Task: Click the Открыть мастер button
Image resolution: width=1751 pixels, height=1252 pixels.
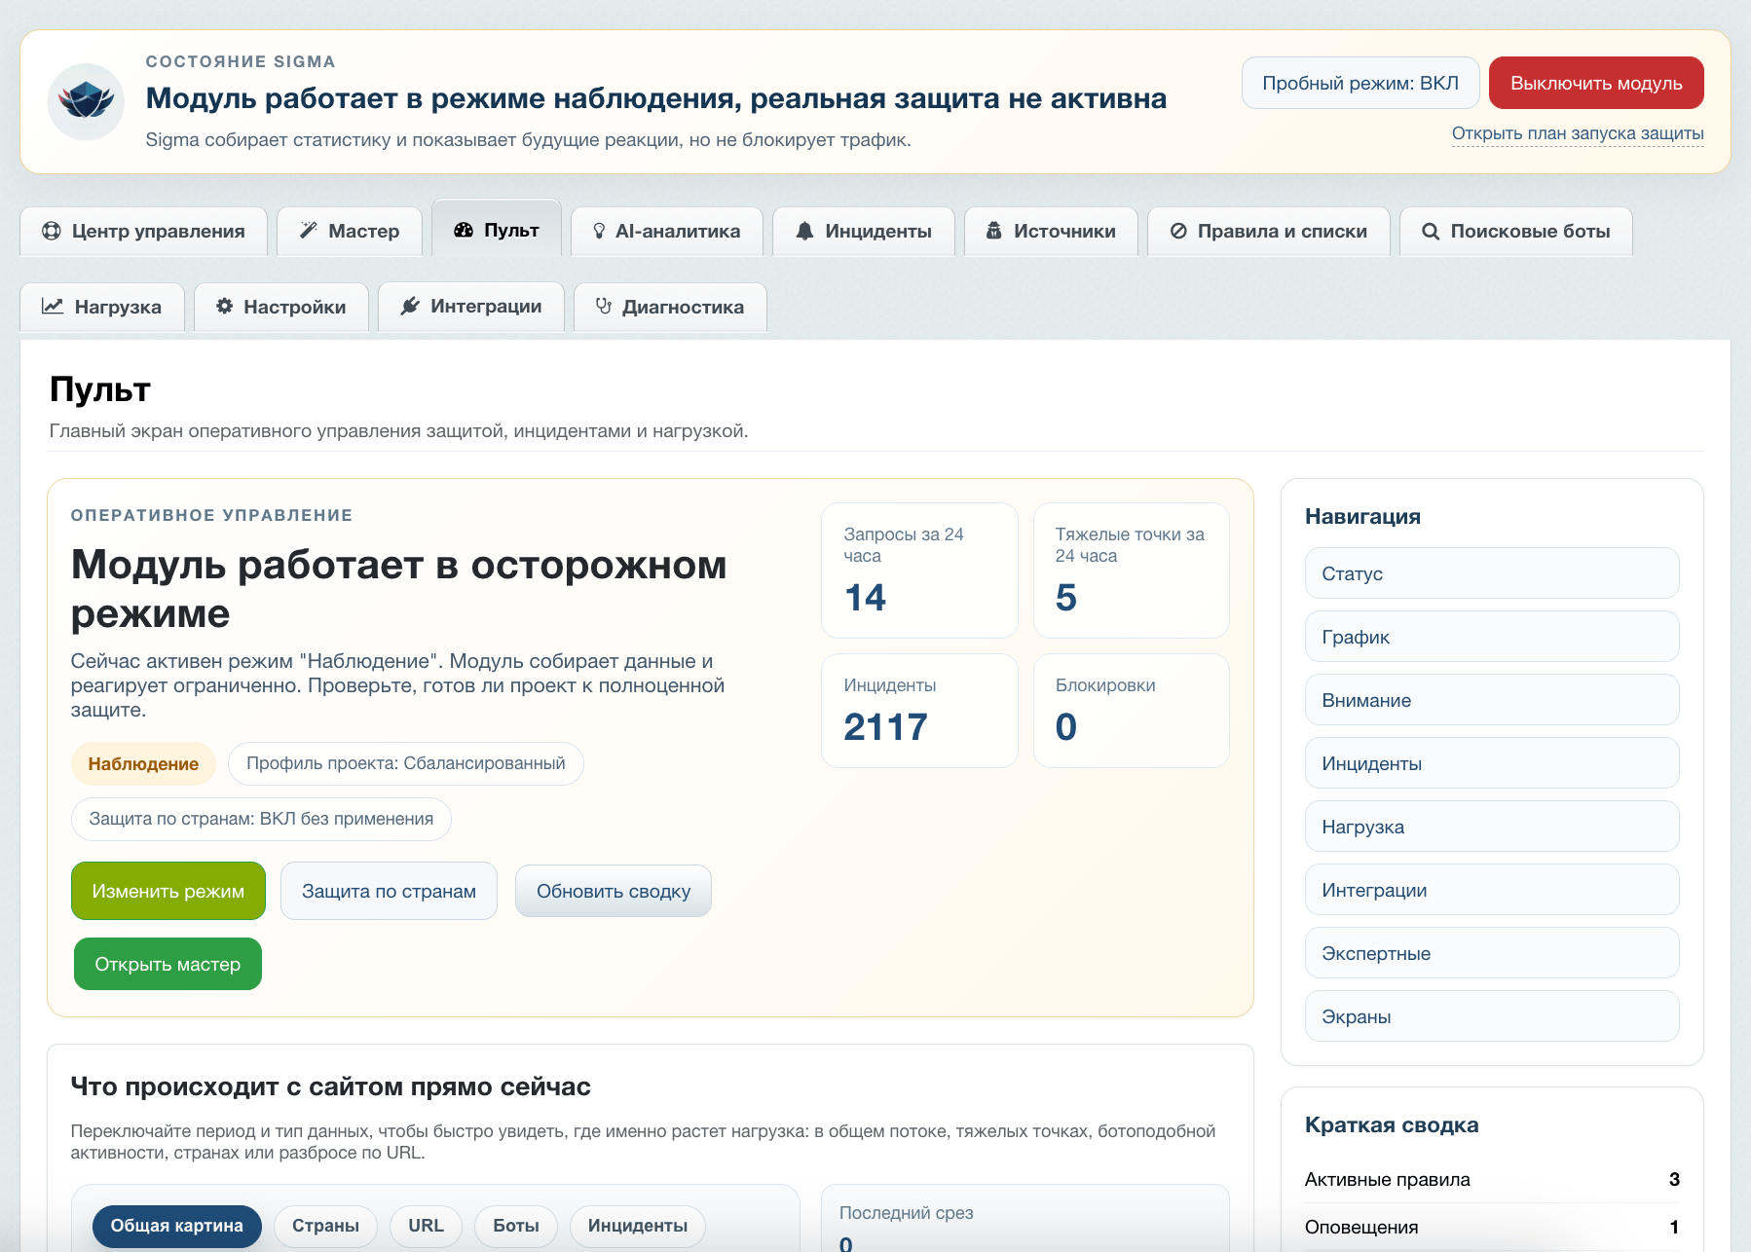Action: 168,964
